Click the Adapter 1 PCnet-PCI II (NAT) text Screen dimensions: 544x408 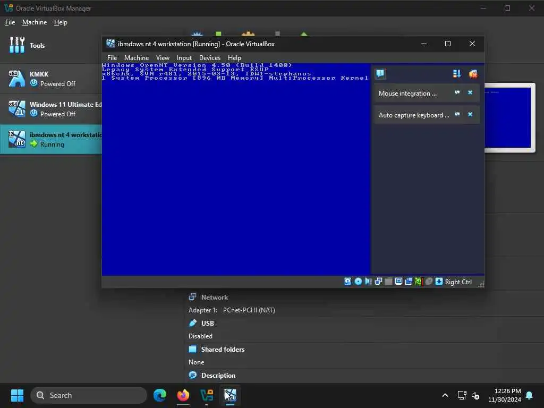click(232, 310)
